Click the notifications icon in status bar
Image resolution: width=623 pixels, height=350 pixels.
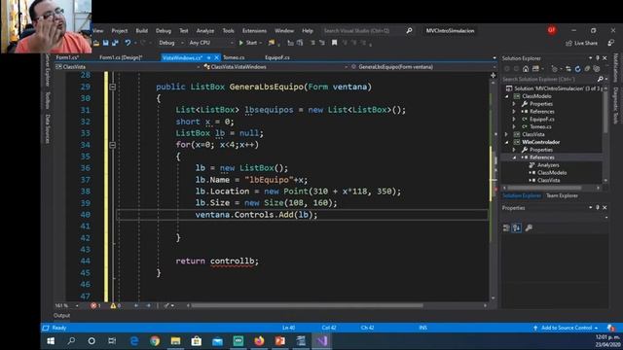tap(610, 328)
